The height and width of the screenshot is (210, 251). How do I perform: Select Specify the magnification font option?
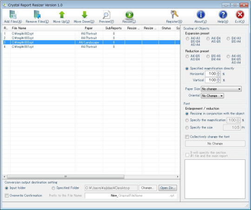pyautogui.click(x=187, y=120)
